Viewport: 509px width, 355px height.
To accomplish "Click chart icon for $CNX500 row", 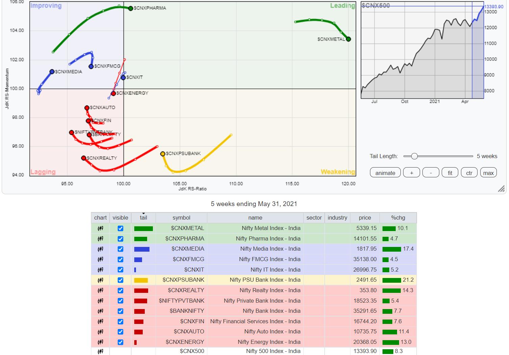I will coord(100,351).
